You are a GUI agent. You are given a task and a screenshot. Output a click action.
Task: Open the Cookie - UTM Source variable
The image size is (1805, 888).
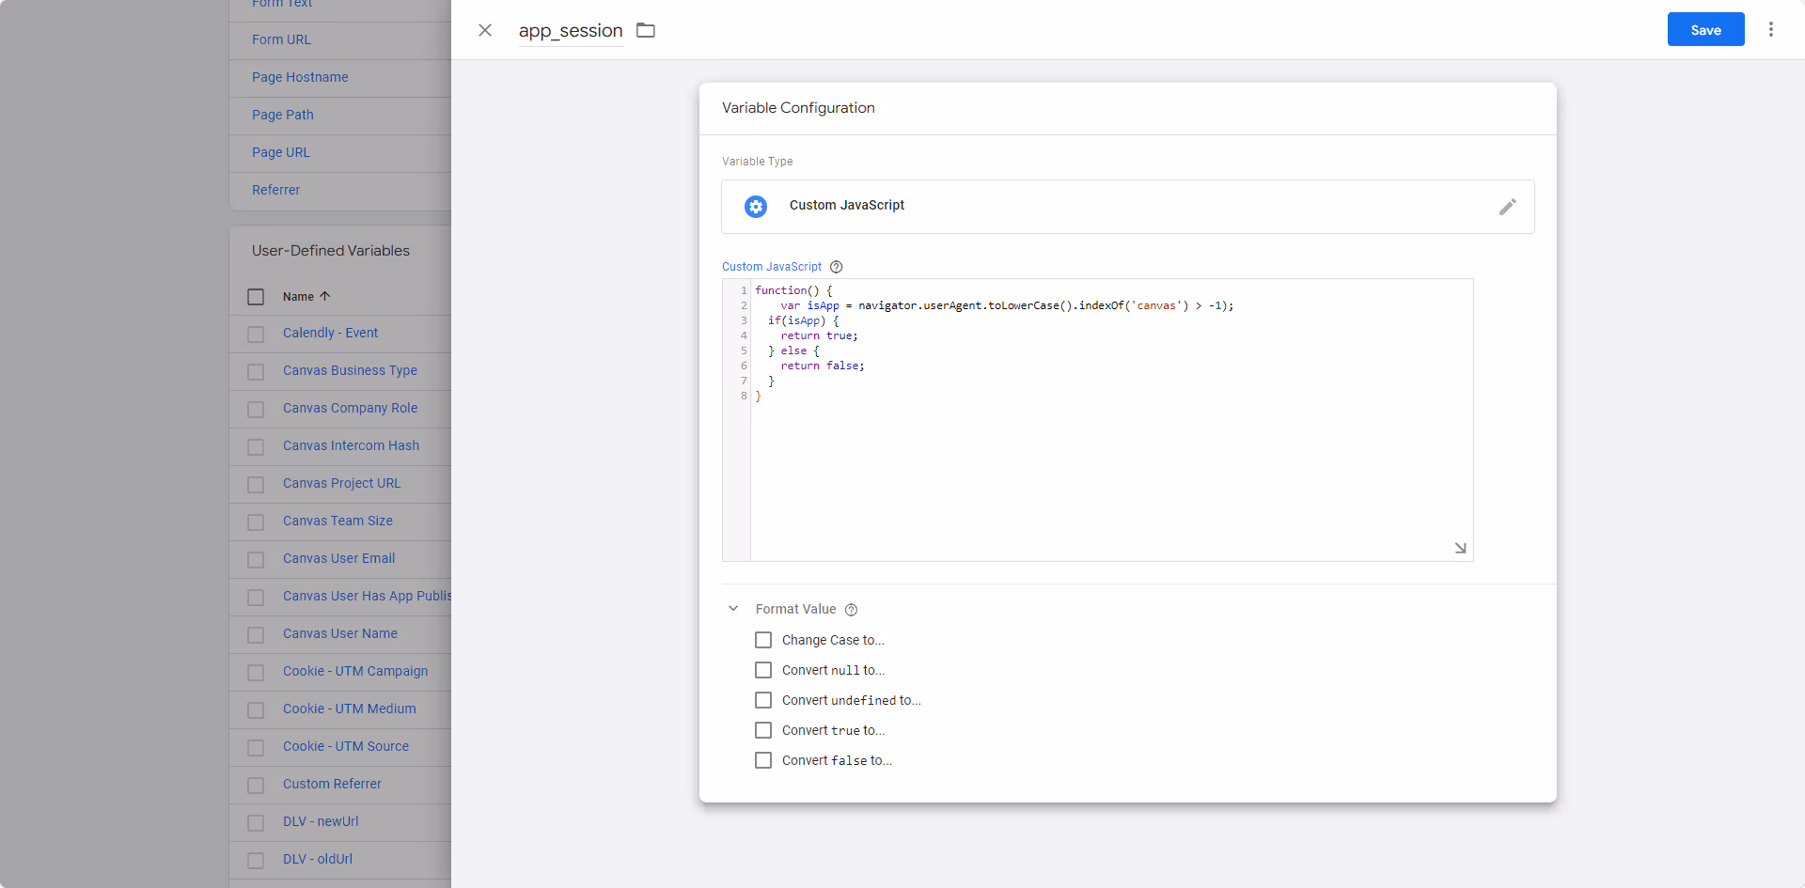click(346, 746)
